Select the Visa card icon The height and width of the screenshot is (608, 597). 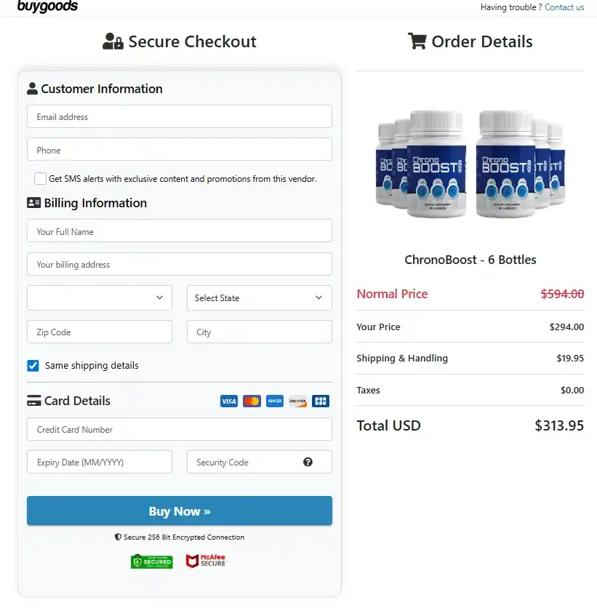pyautogui.click(x=228, y=401)
